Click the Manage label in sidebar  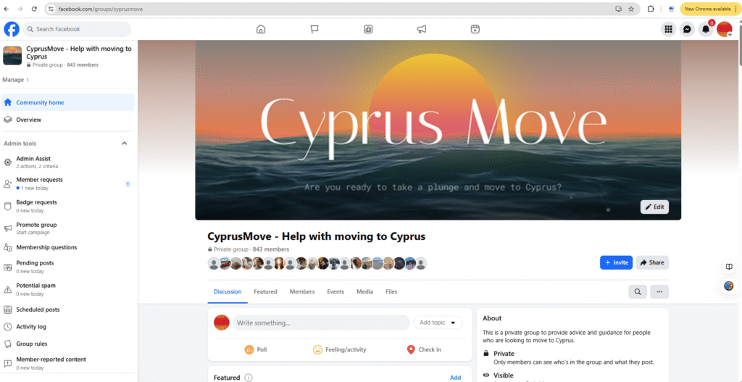pos(13,80)
